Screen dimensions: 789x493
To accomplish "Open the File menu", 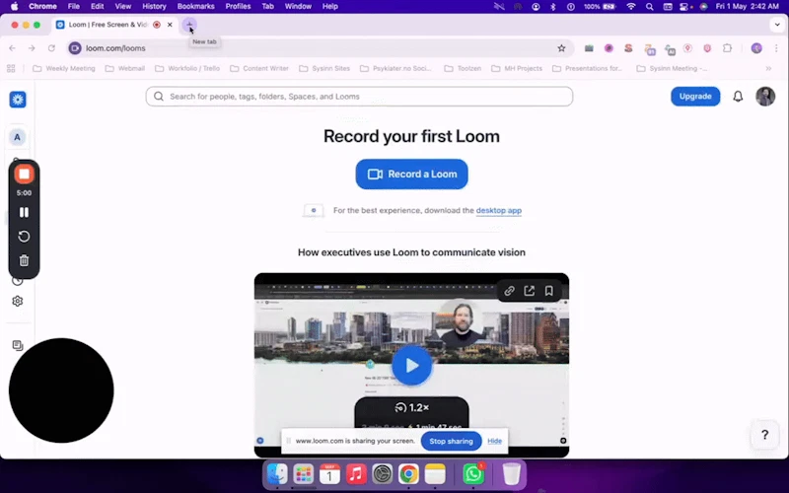I will (73, 7).
